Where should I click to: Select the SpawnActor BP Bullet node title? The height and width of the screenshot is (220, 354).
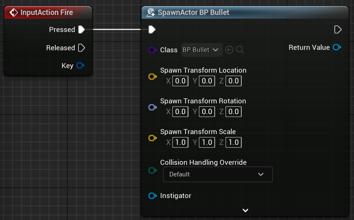pos(193,12)
